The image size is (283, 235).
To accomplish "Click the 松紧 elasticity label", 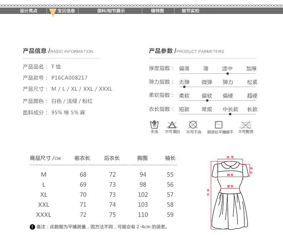I will (x=252, y=82).
